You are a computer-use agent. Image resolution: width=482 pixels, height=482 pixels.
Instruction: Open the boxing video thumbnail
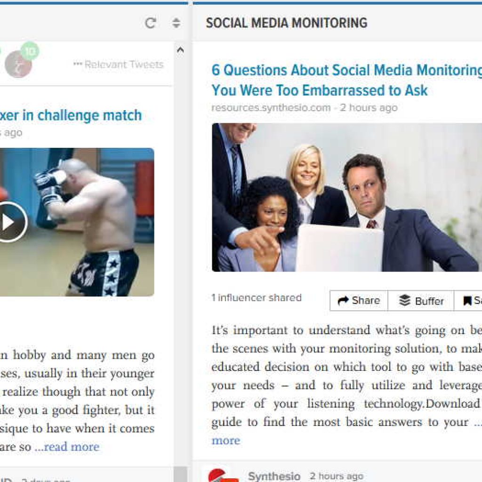point(77,222)
